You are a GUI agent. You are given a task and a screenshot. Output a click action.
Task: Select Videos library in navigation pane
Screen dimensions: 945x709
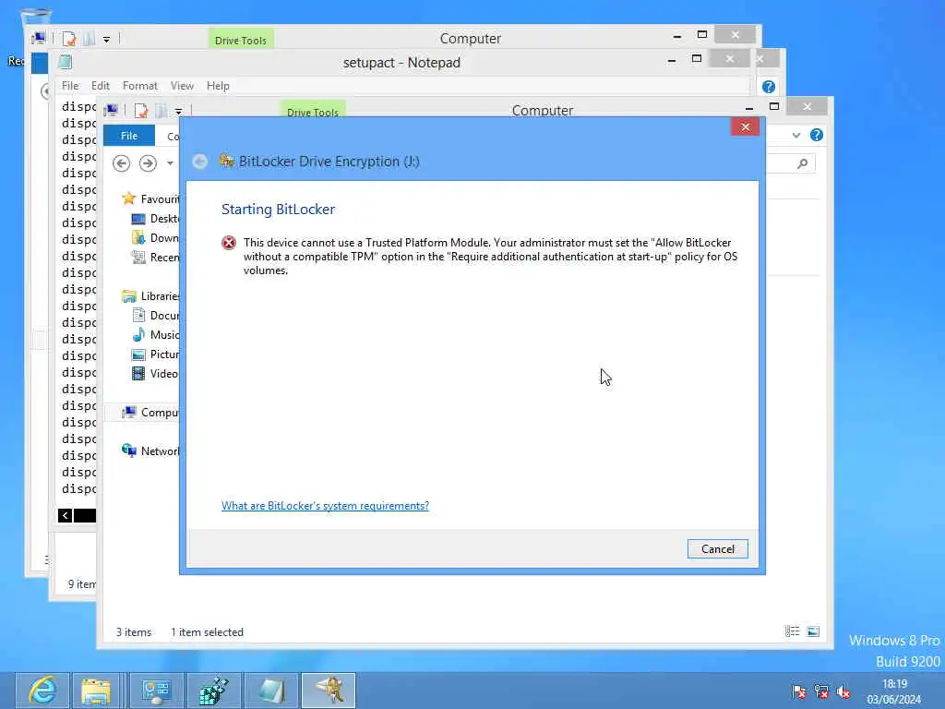tap(155, 374)
